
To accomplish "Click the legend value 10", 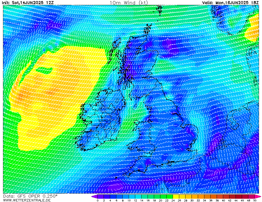I will [x=129, y=200].
